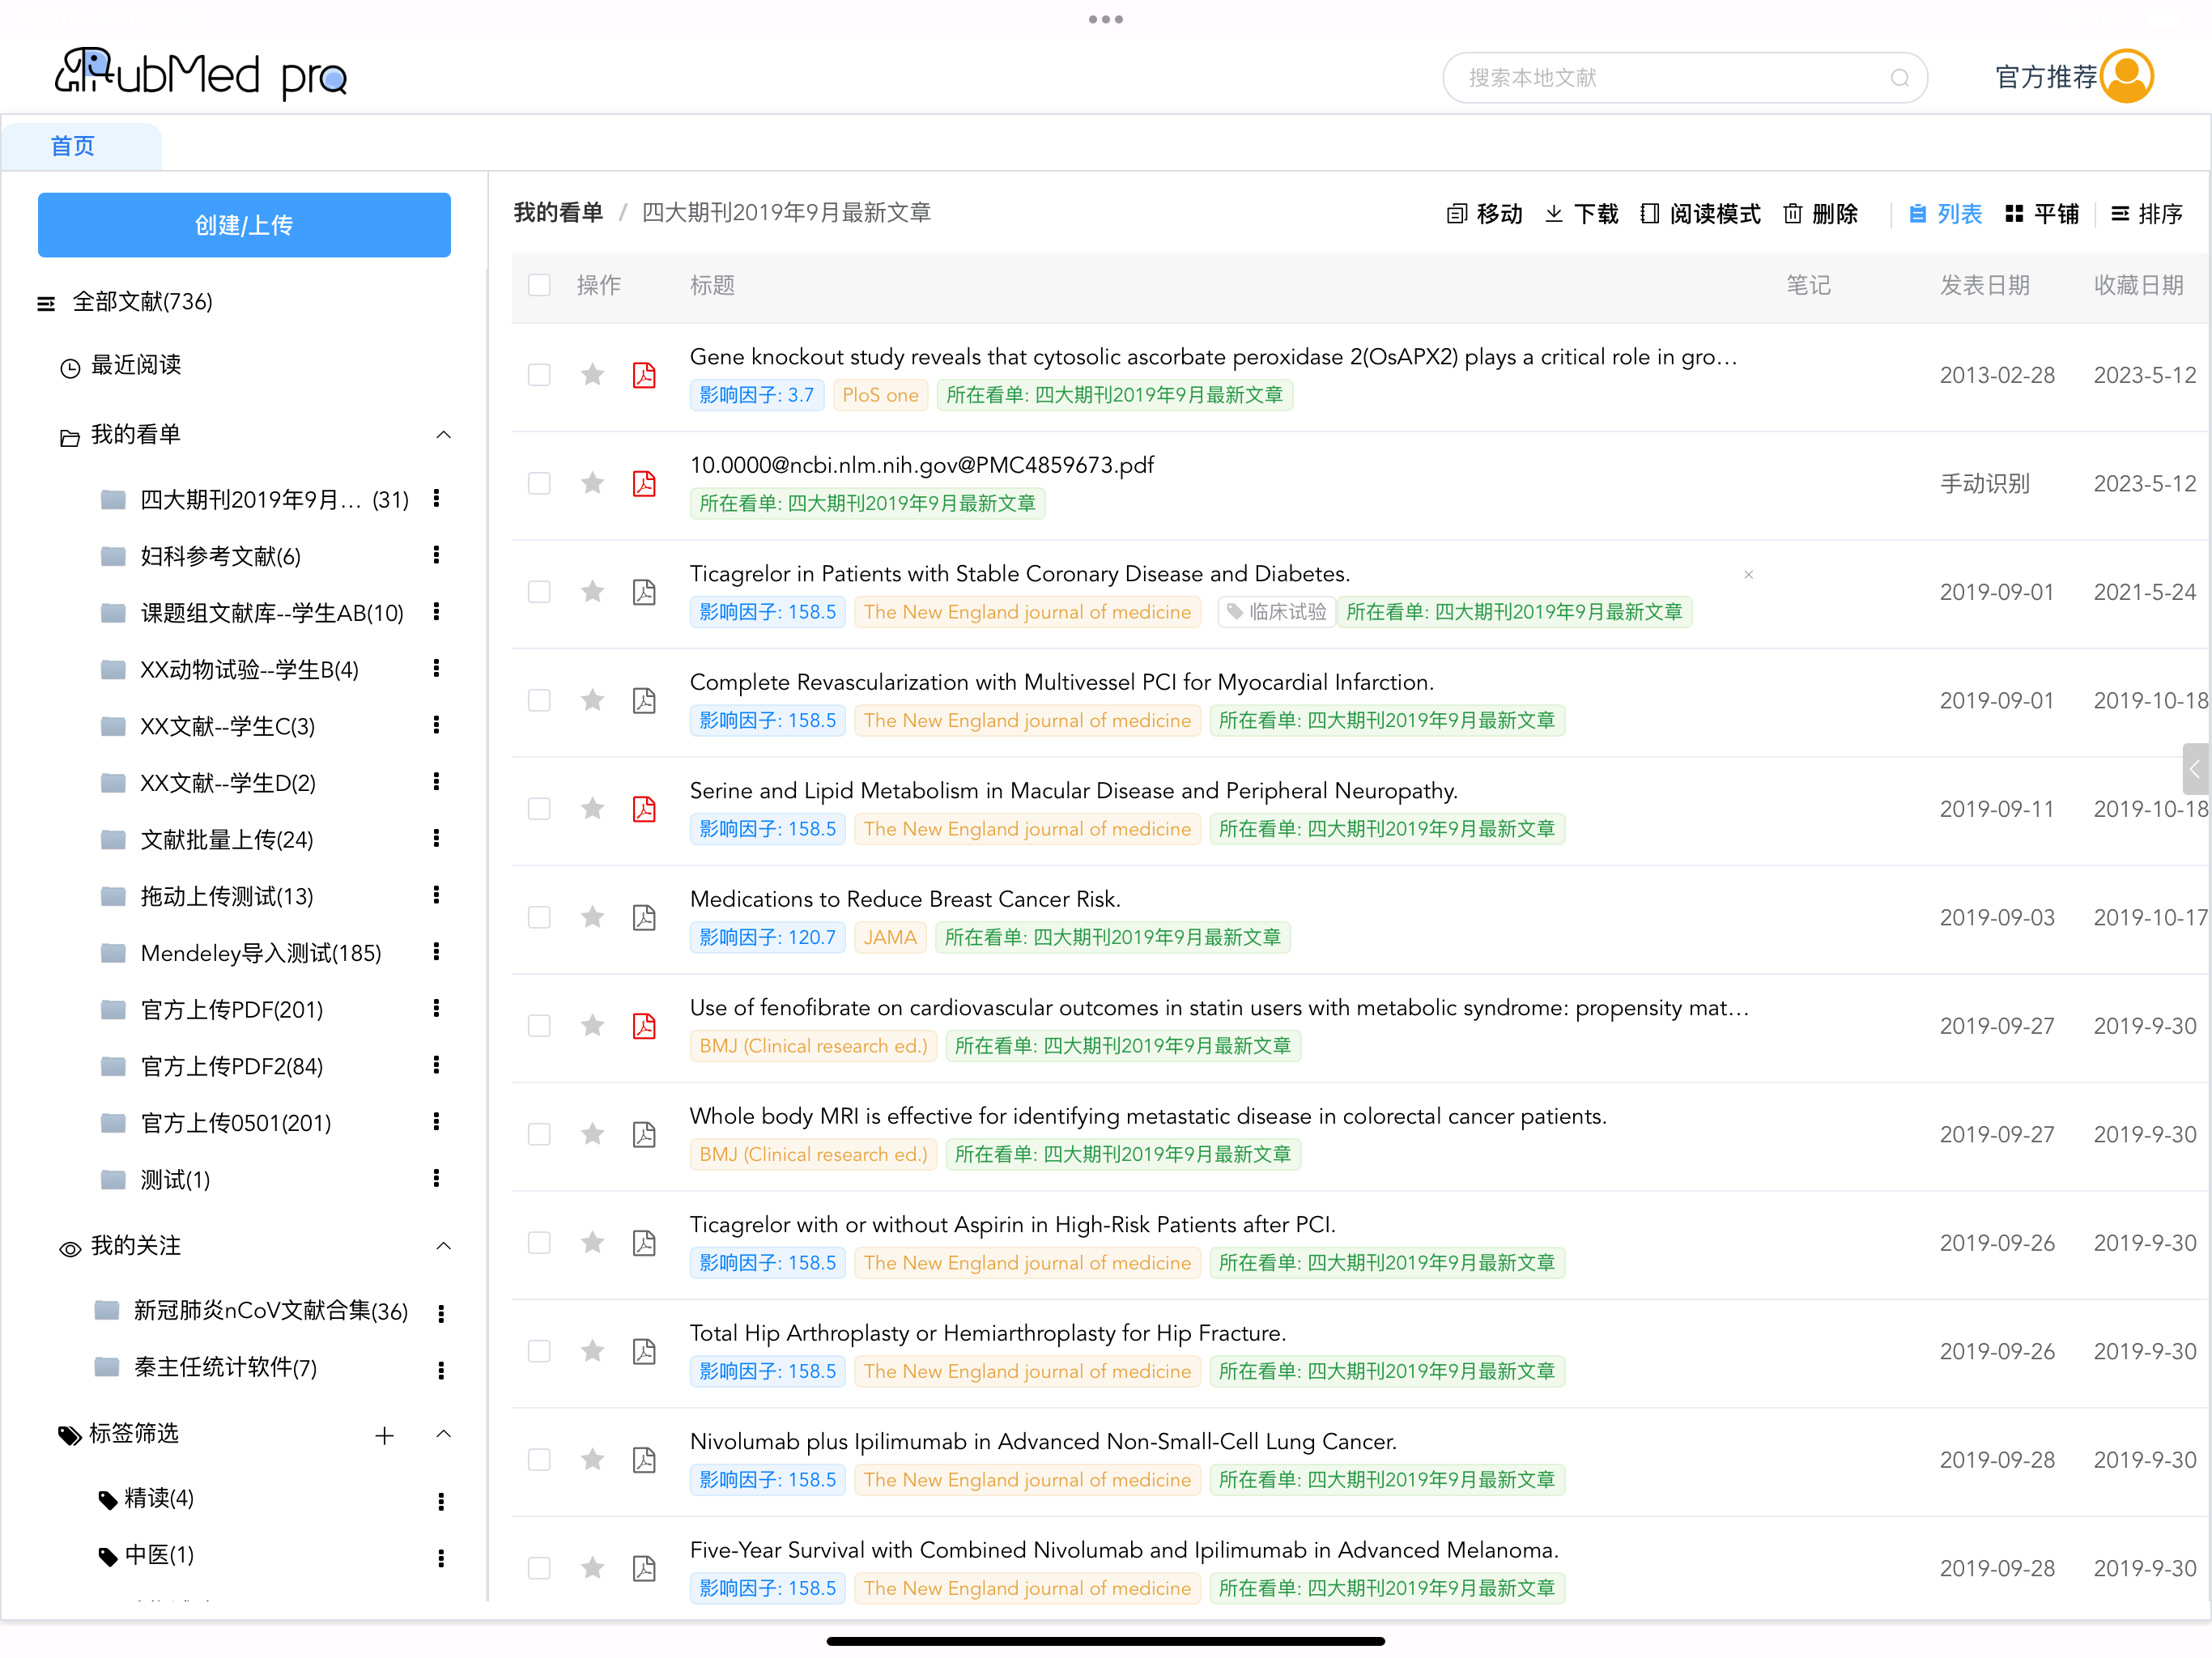
Task: Star the Whole body MRI article
Action: coord(592,1134)
